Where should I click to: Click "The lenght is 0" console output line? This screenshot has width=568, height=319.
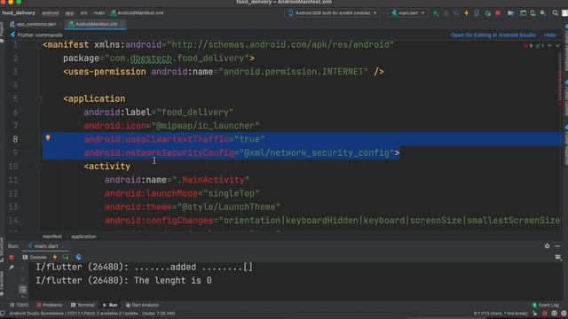click(173, 280)
